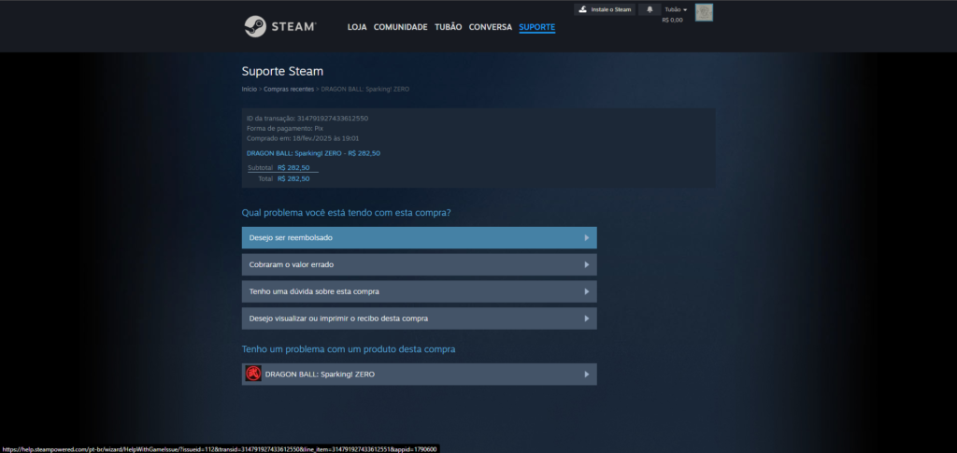The width and height of the screenshot is (957, 453).
Task: Click arrow on Tenho uma dúvida row
Action: click(587, 291)
